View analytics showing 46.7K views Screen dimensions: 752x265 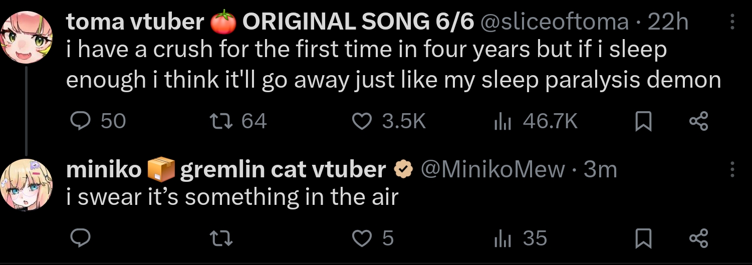pyautogui.click(x=536, y=121)
